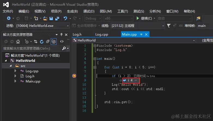Click the new project icon with sparkle

[36, 18]
